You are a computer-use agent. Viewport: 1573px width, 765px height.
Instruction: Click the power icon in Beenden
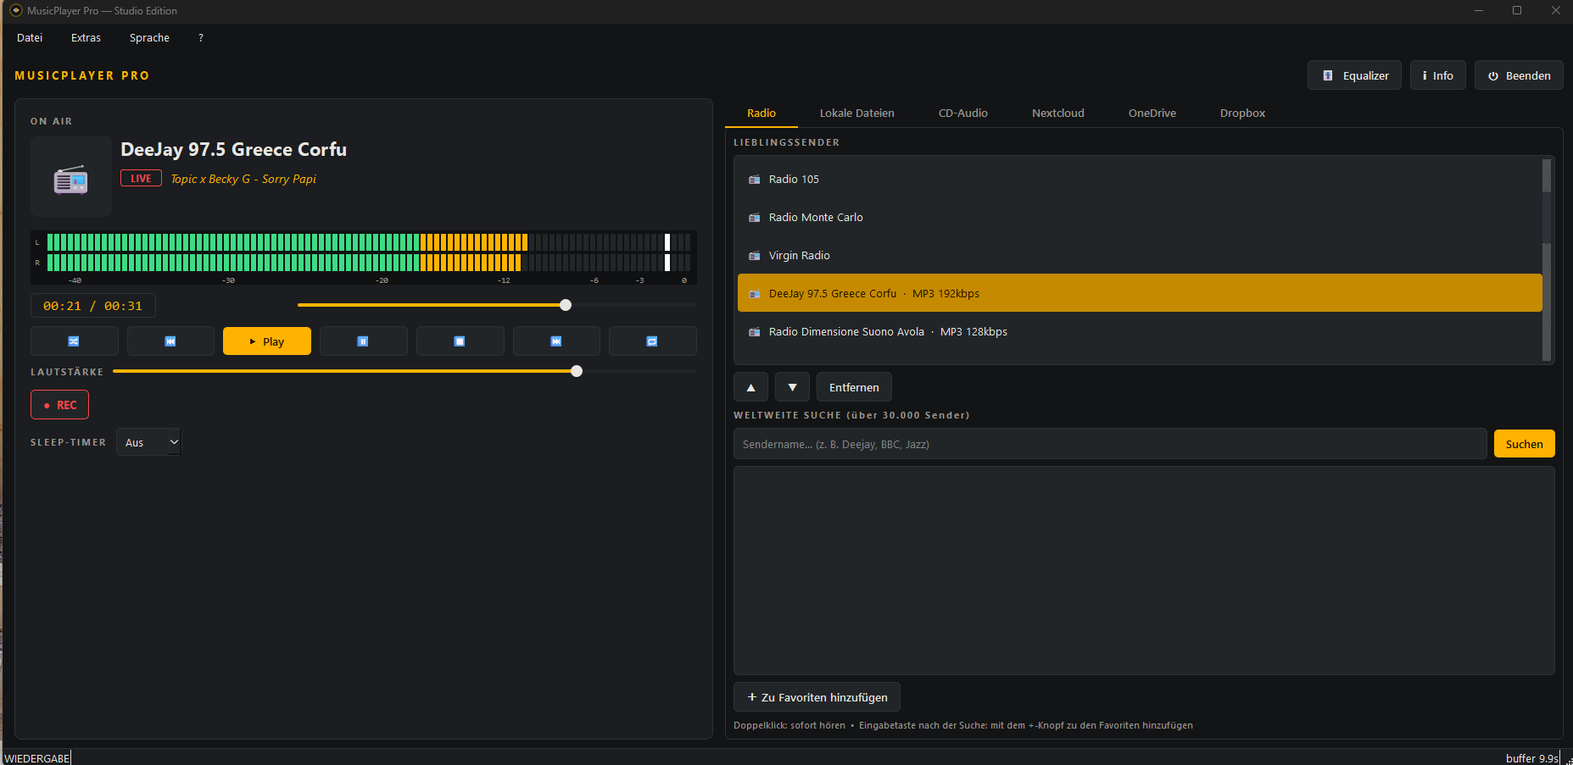click(1493, 75)
